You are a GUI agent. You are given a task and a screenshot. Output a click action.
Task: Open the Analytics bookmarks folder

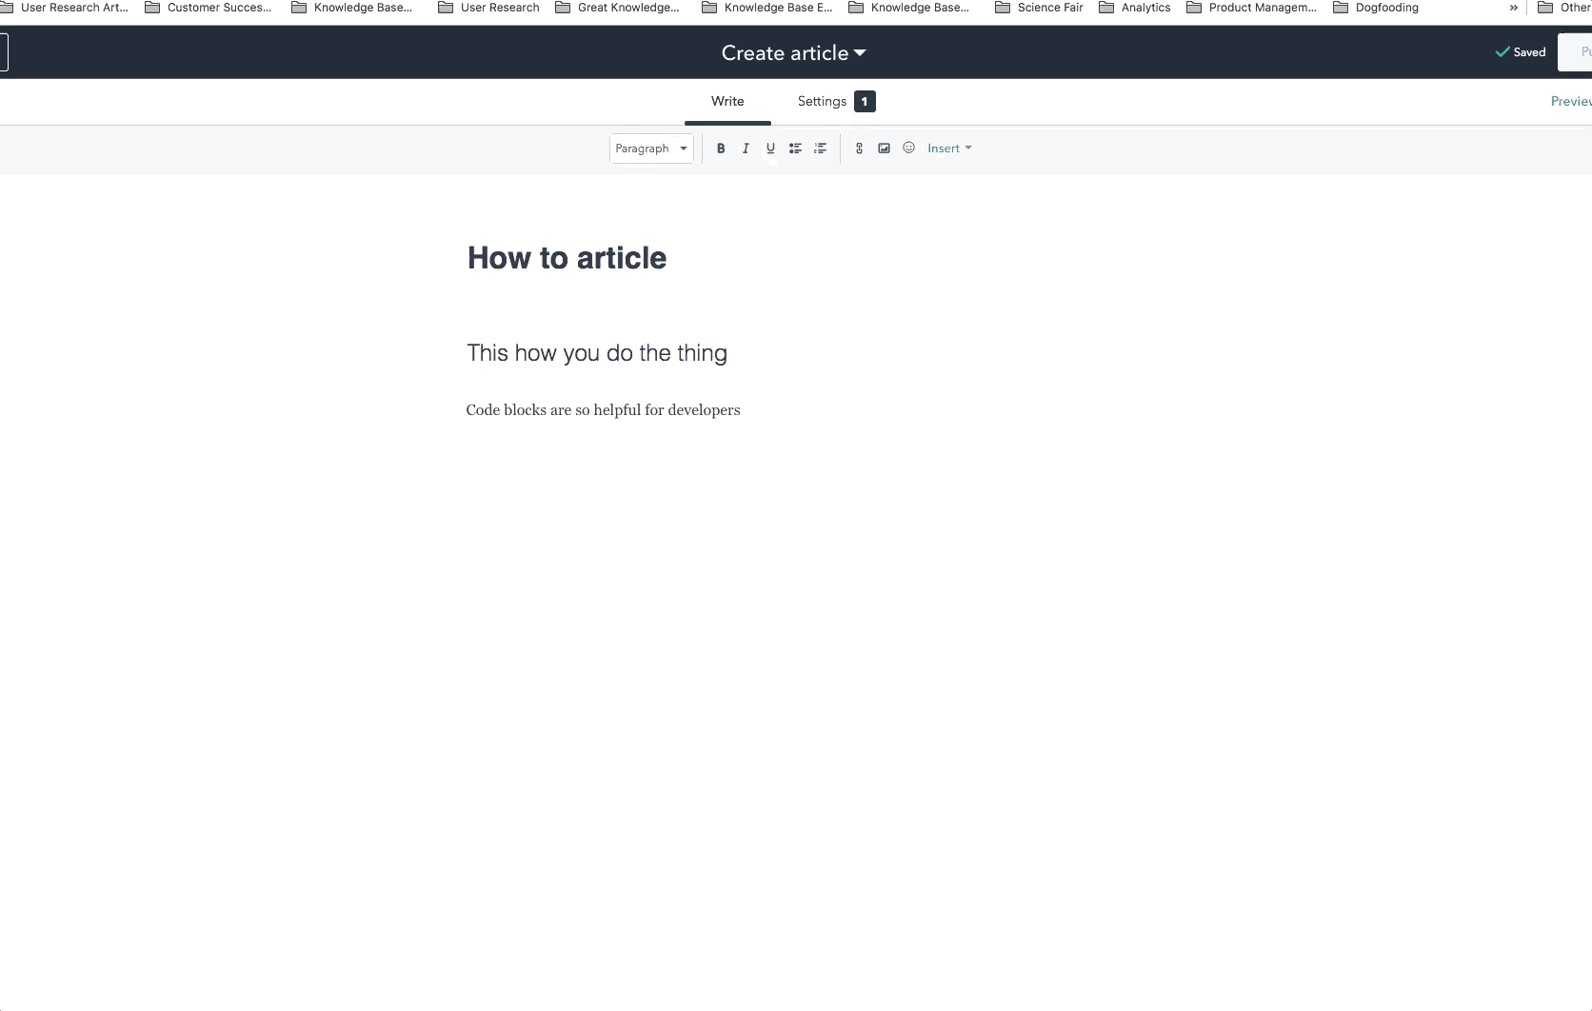[x=1135, y=8]
